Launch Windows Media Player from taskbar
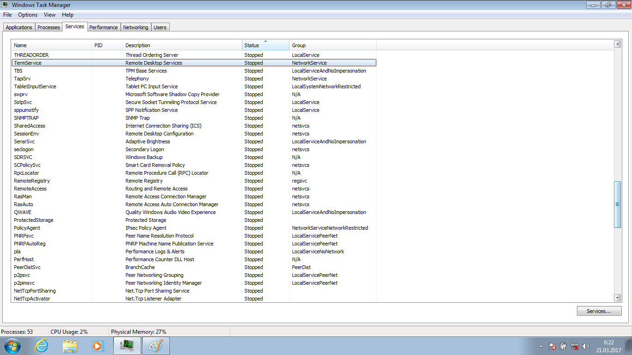Screen dimensions: 632x355 [x=97, y=345]
